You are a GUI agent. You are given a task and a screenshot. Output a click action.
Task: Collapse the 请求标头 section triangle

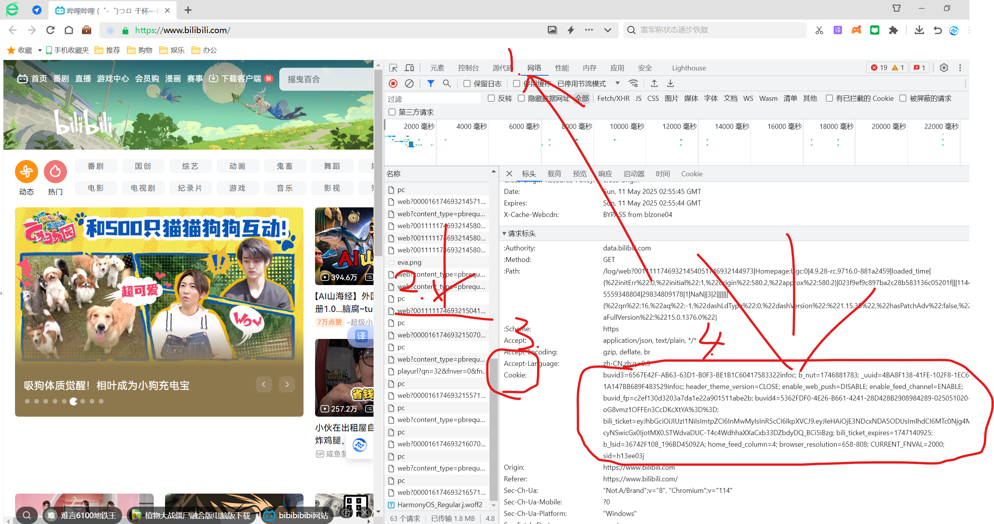[504, 234]
